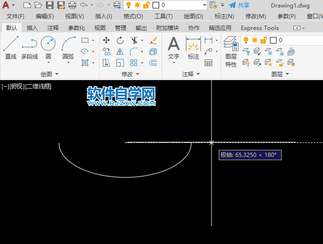
Task: Activate the Move tool in 修改 panel
Action: (x=107, y=40)
